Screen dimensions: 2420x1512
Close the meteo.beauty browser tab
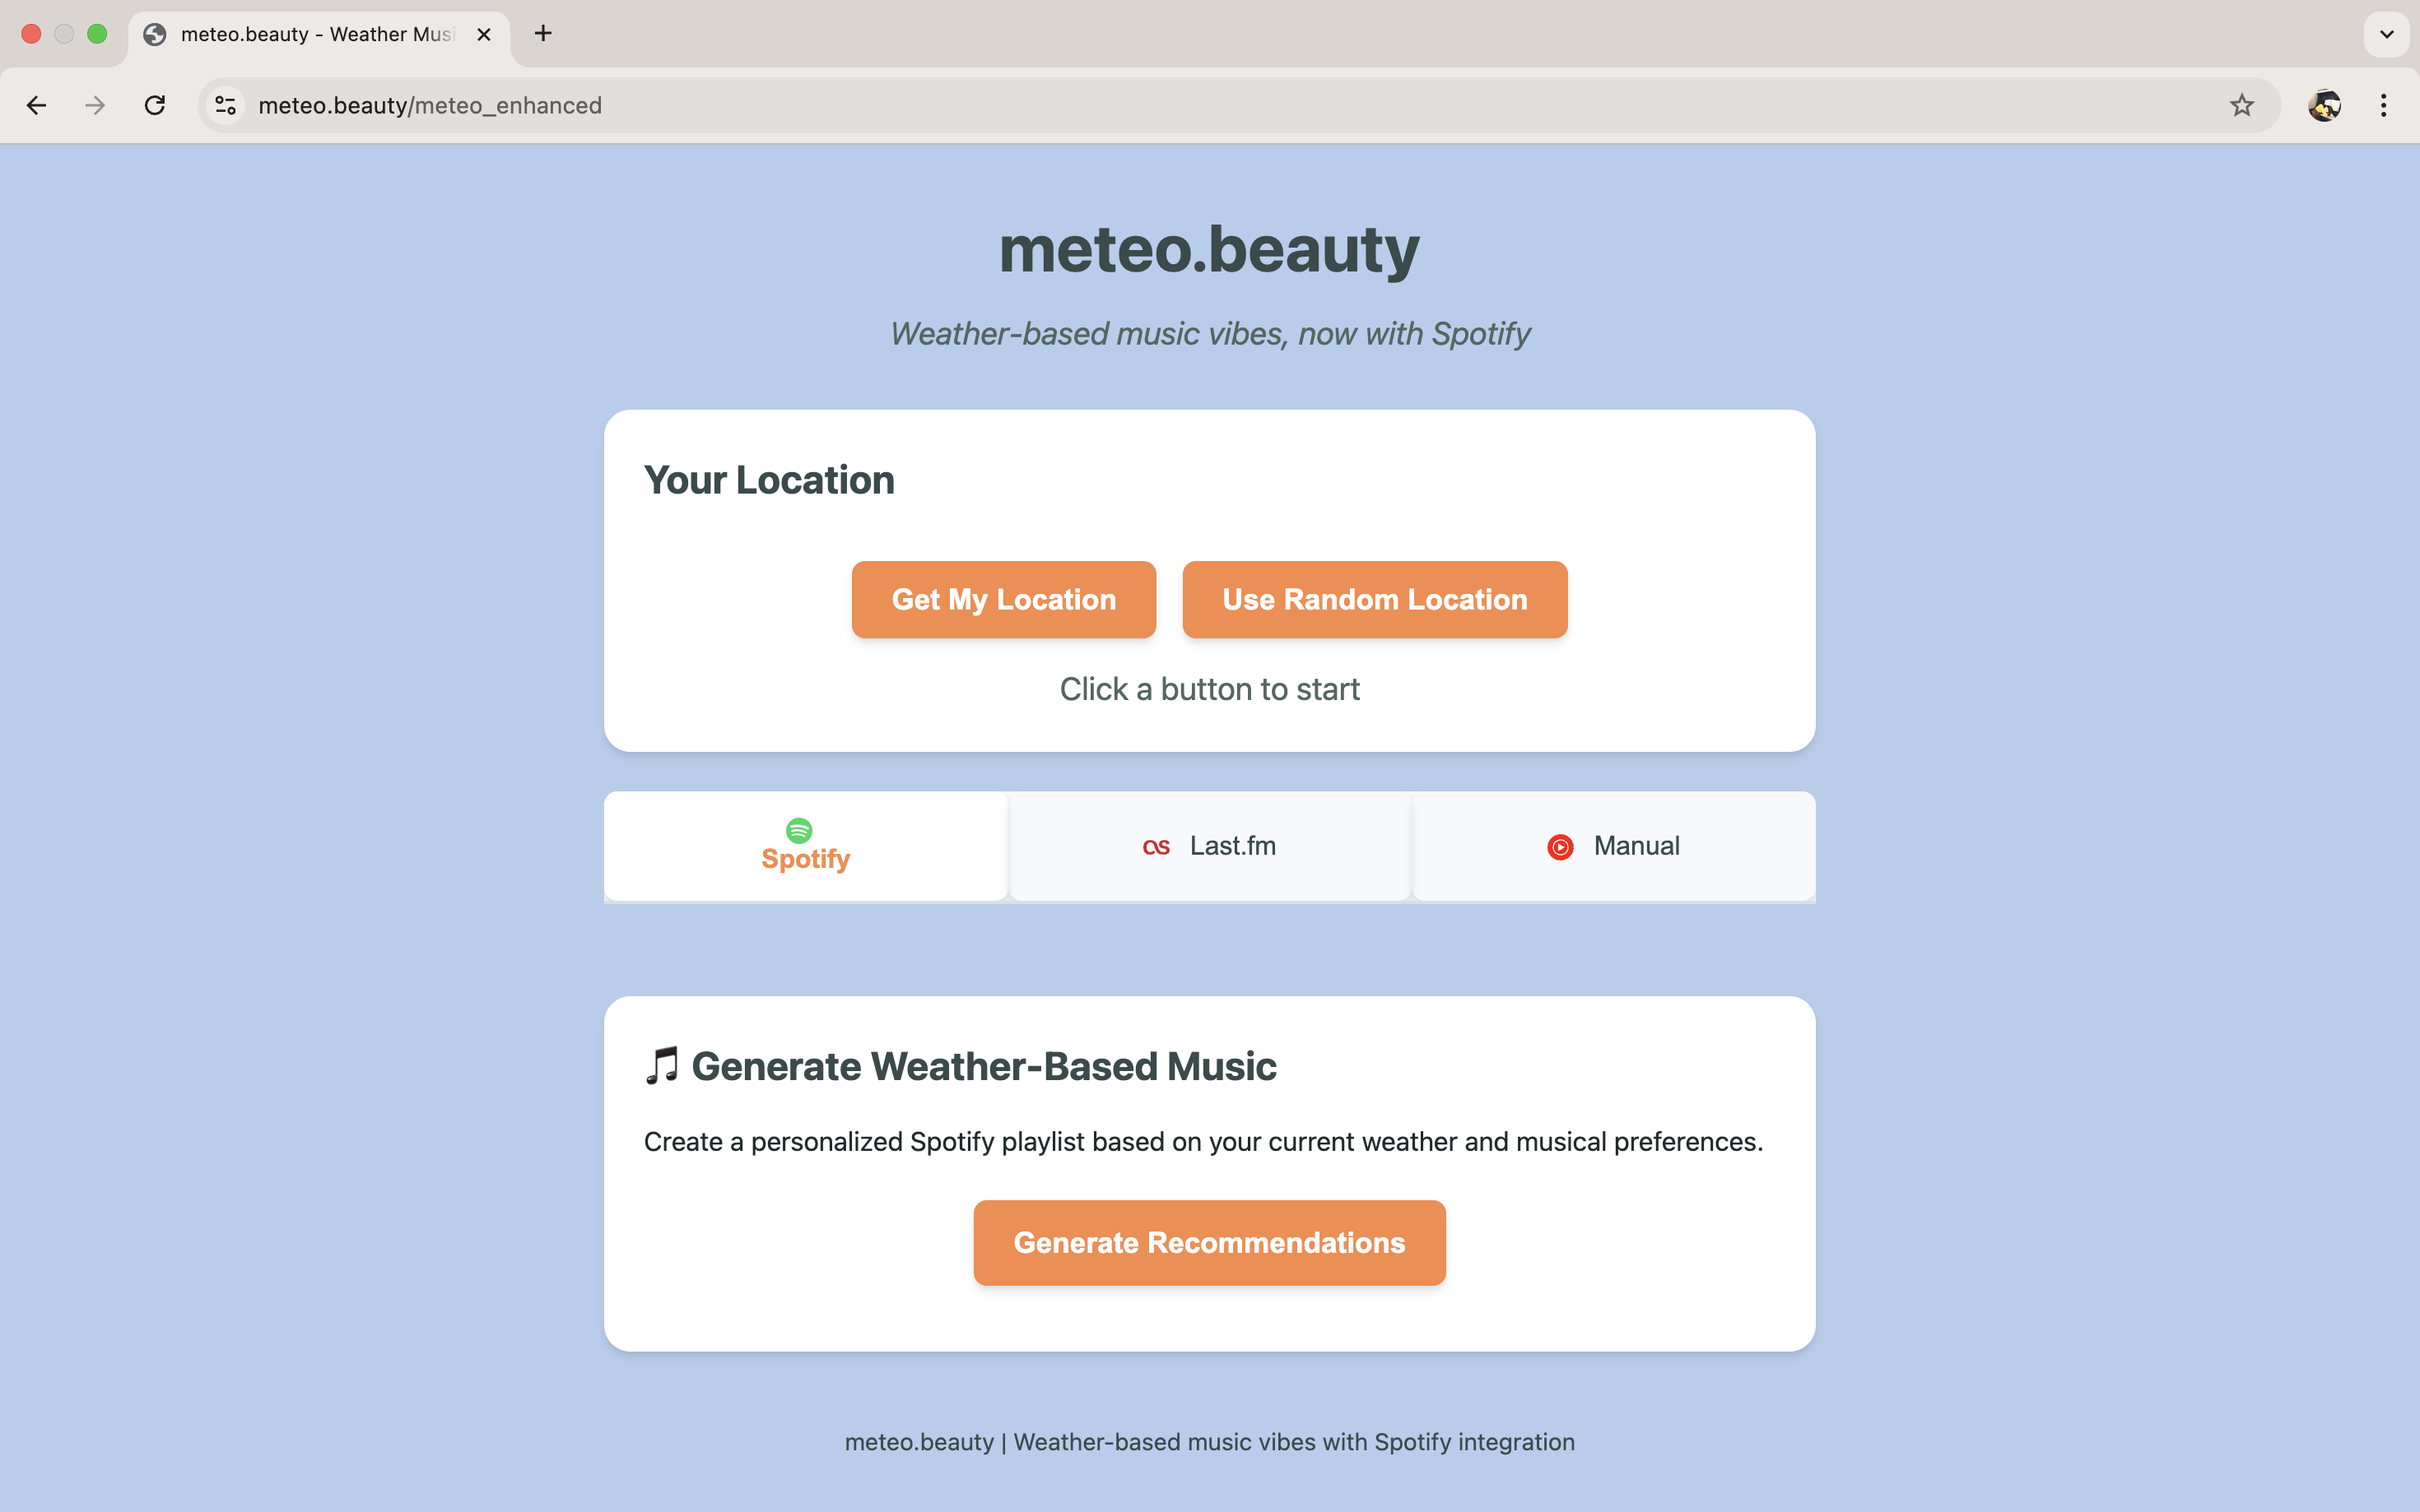484,34
